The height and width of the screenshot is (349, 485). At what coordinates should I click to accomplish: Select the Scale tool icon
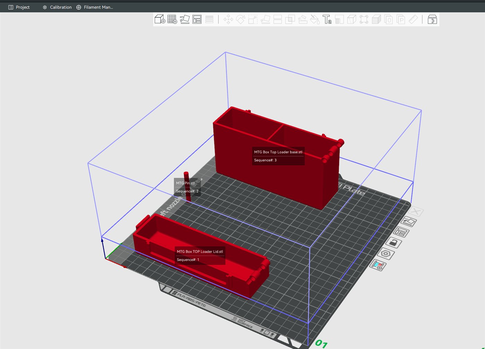[253, 19]
